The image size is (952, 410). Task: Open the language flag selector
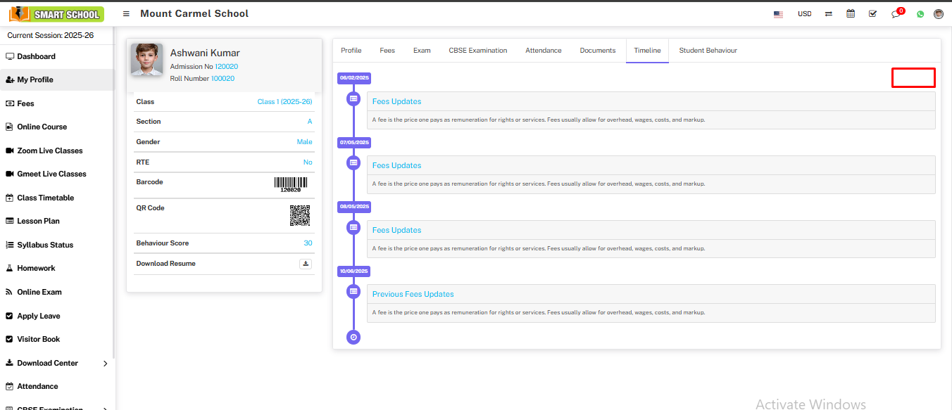pos(778,14)
